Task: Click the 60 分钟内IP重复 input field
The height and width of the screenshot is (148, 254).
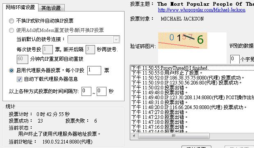Action: tap(23, 59)
